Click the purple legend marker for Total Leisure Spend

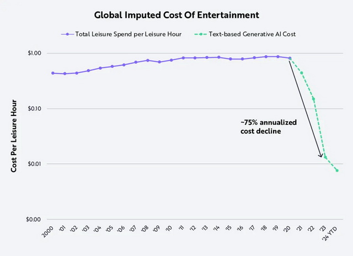point(67,34)
